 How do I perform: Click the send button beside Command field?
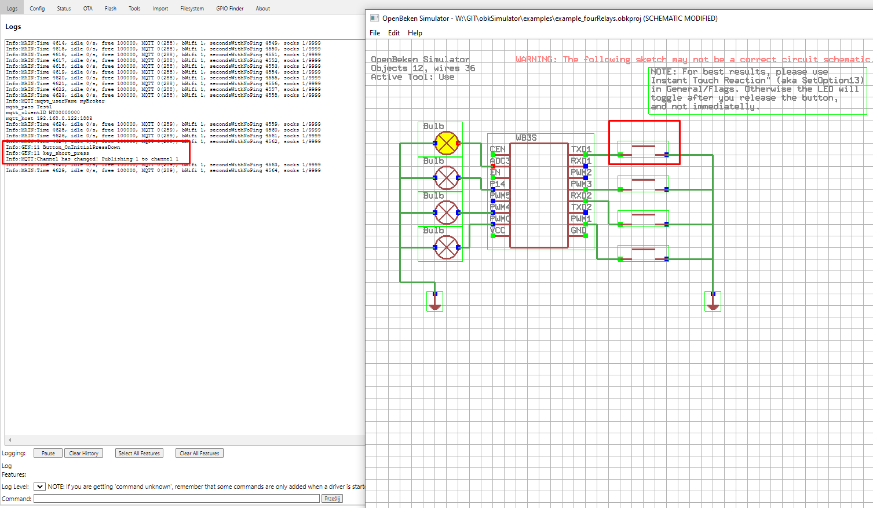tap(332, 498)
